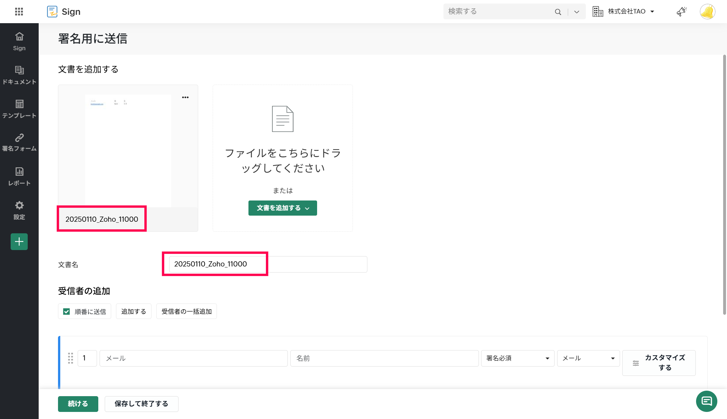Open the document's three-dot options menu
727x419 pixels.
point(185,97)
